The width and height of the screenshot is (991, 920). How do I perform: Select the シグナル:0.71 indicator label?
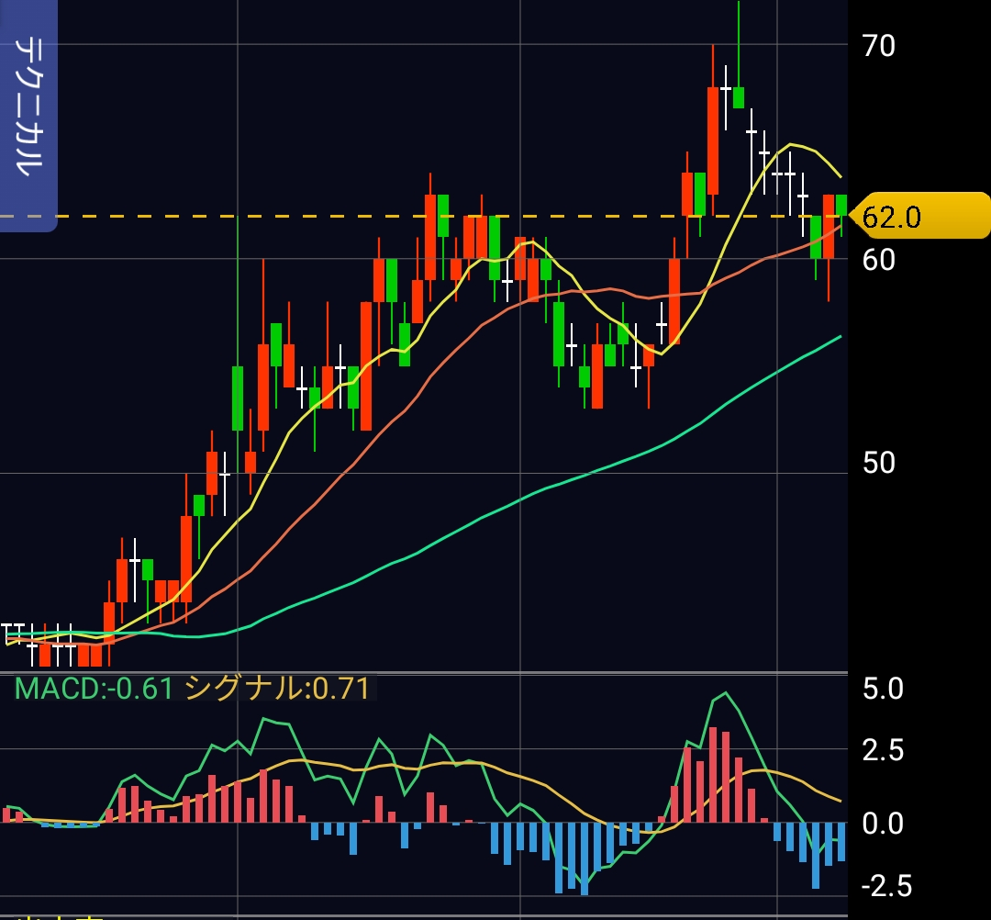[x=277, y=688]
